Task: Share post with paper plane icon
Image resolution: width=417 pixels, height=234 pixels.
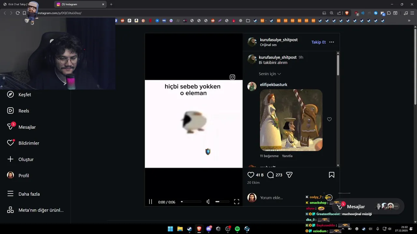Action: 289,175
